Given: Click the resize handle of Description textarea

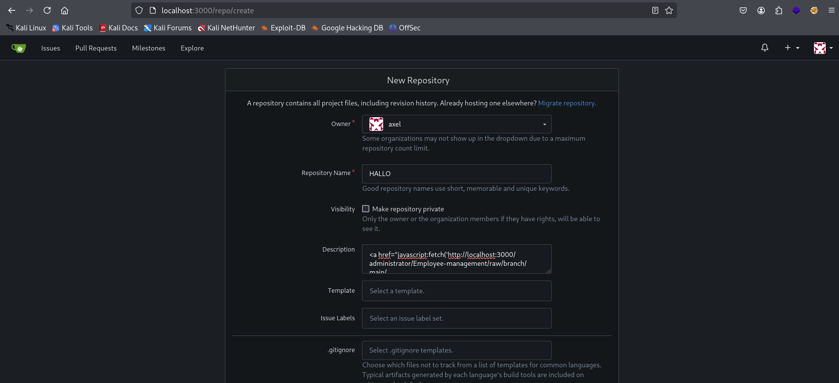Looking at the screenshot, I should pyautogui.click(x=548, y=270).
